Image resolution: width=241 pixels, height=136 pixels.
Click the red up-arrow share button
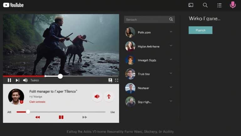click(x=109, y=97)
